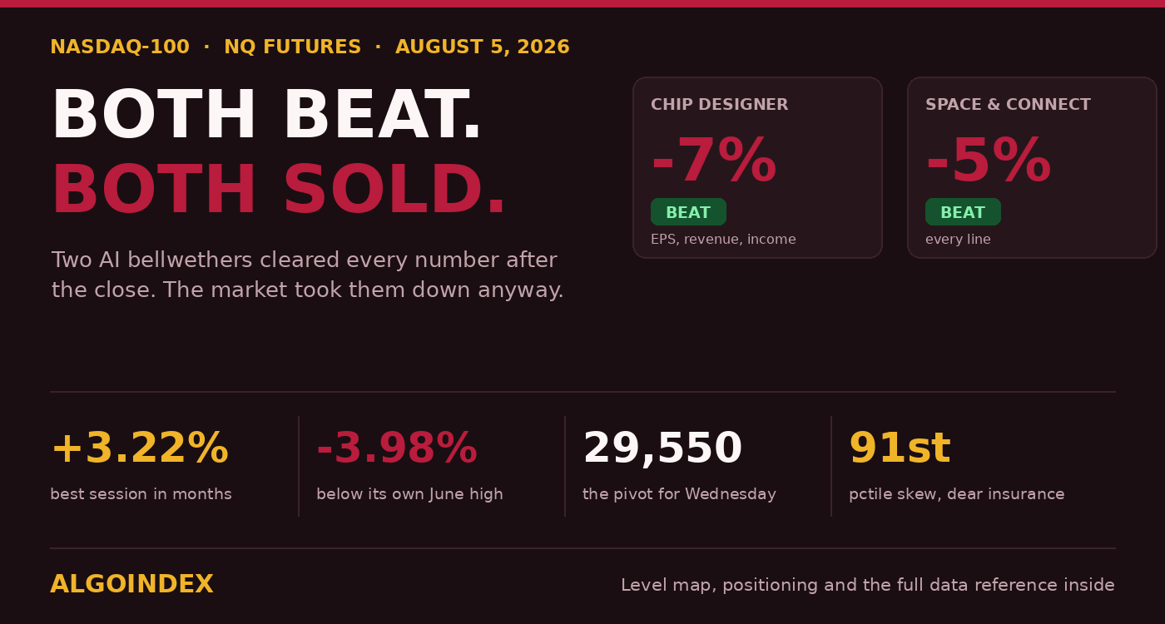Click the 29,550 pivot level figure

click(662, 448)
